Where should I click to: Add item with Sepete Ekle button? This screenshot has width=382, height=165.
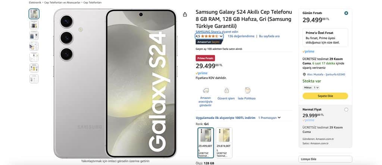[325, 96]
